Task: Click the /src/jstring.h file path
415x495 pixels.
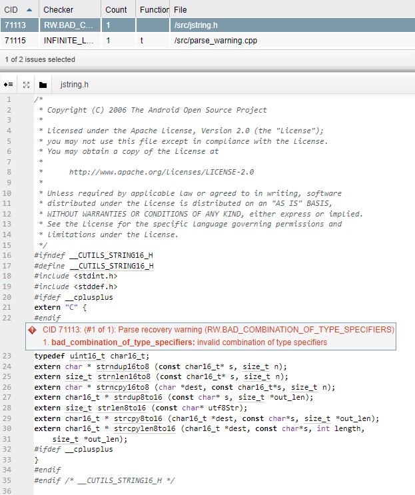Action: click(x=196, y=25)
